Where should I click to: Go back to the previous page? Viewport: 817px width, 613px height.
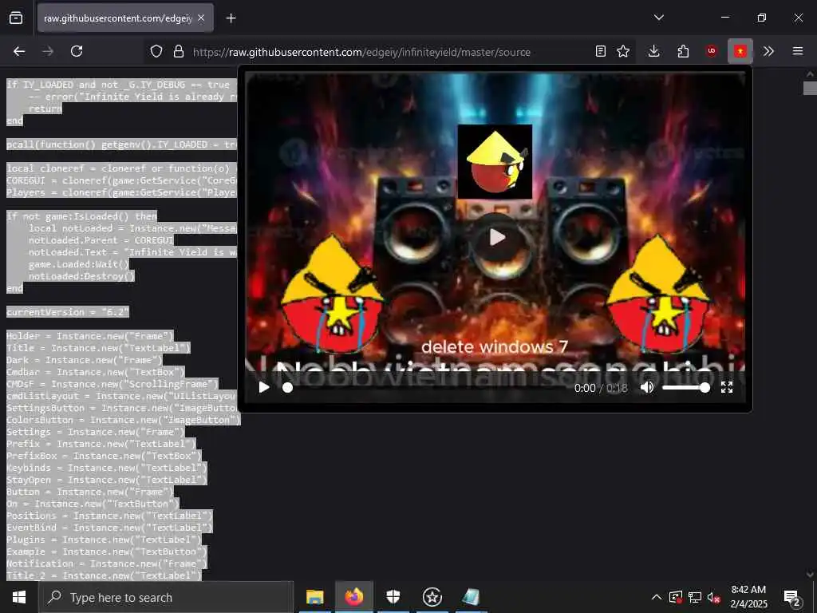[x=19, y=51]
